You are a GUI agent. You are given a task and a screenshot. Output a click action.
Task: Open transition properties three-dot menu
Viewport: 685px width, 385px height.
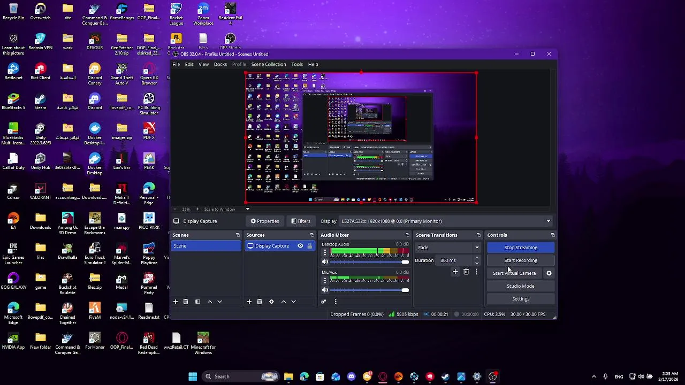[476, 272]
